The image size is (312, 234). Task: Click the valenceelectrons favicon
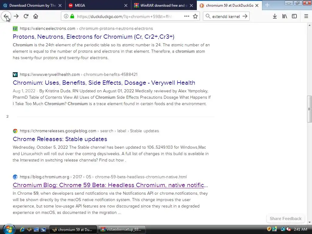click(x=15, y=29)
